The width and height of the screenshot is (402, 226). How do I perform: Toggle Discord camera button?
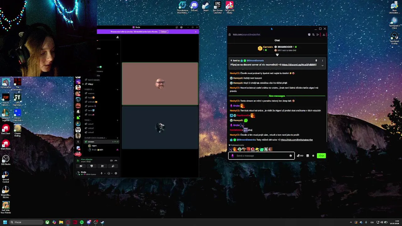[x=81, y=166]
